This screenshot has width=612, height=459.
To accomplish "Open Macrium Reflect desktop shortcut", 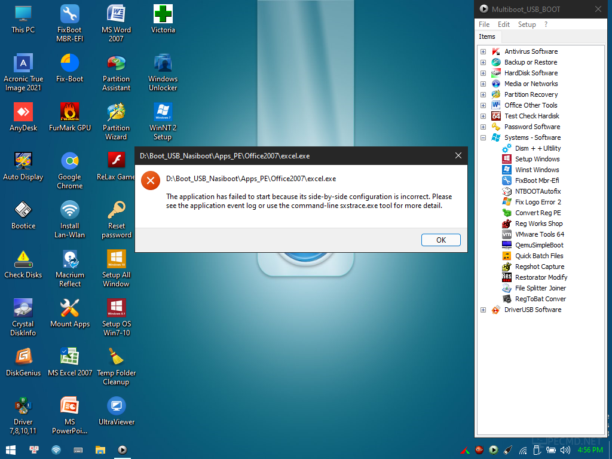I will coord(69,268).
